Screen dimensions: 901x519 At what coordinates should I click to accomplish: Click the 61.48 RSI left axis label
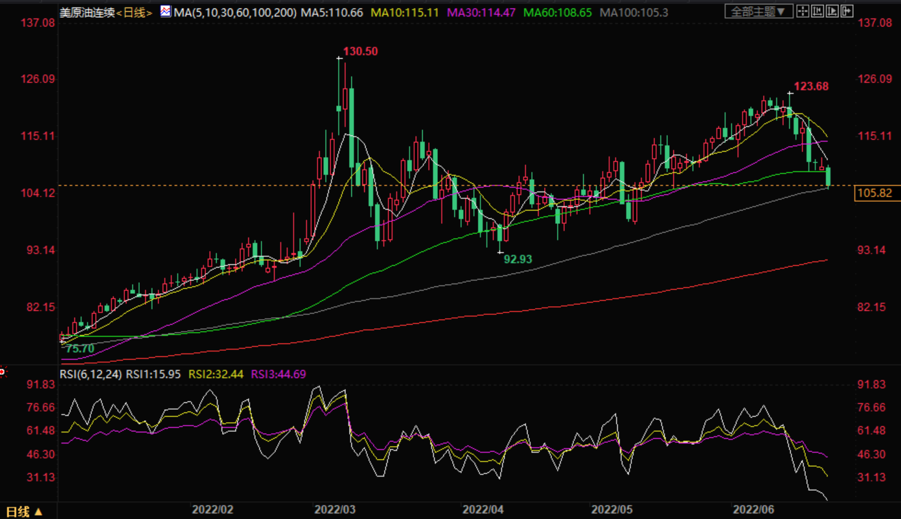[x=40, y=431]
